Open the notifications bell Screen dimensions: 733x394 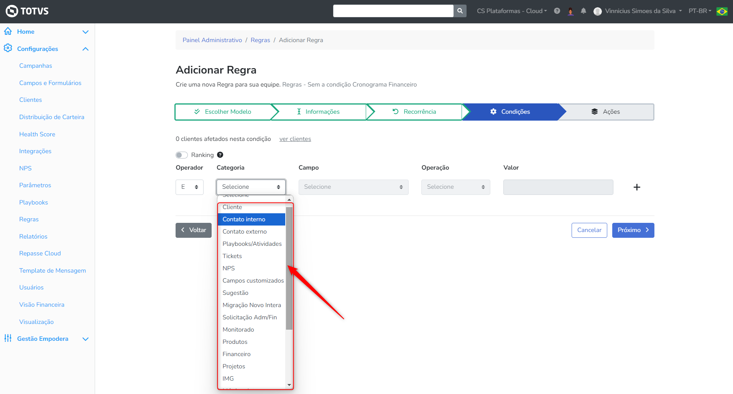583,11
